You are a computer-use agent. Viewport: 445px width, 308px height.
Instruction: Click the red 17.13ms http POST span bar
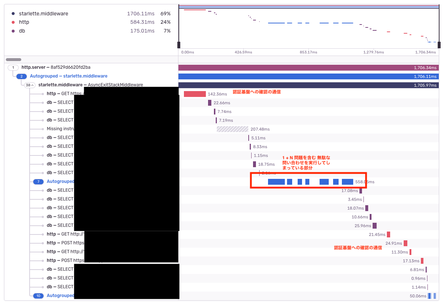pos(422,261)
